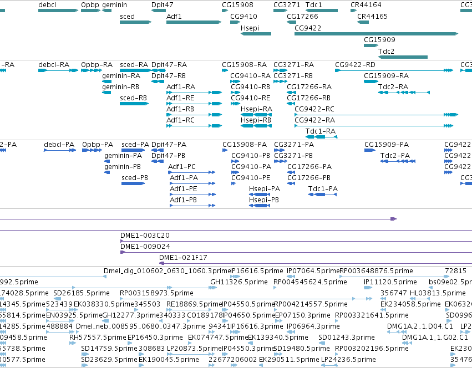Select the CG9422-RD transcript
The height and width of the screenshot is (368, 472).
[x=394, y=70]
